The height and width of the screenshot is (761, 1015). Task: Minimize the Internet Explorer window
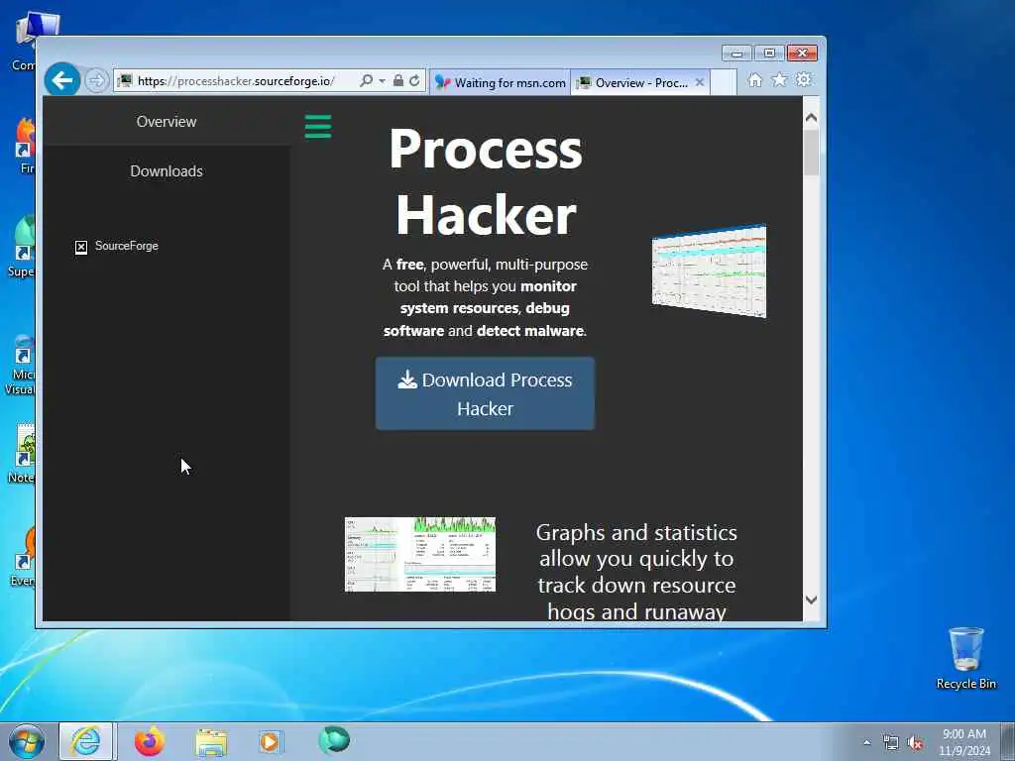tap(736, 54)
